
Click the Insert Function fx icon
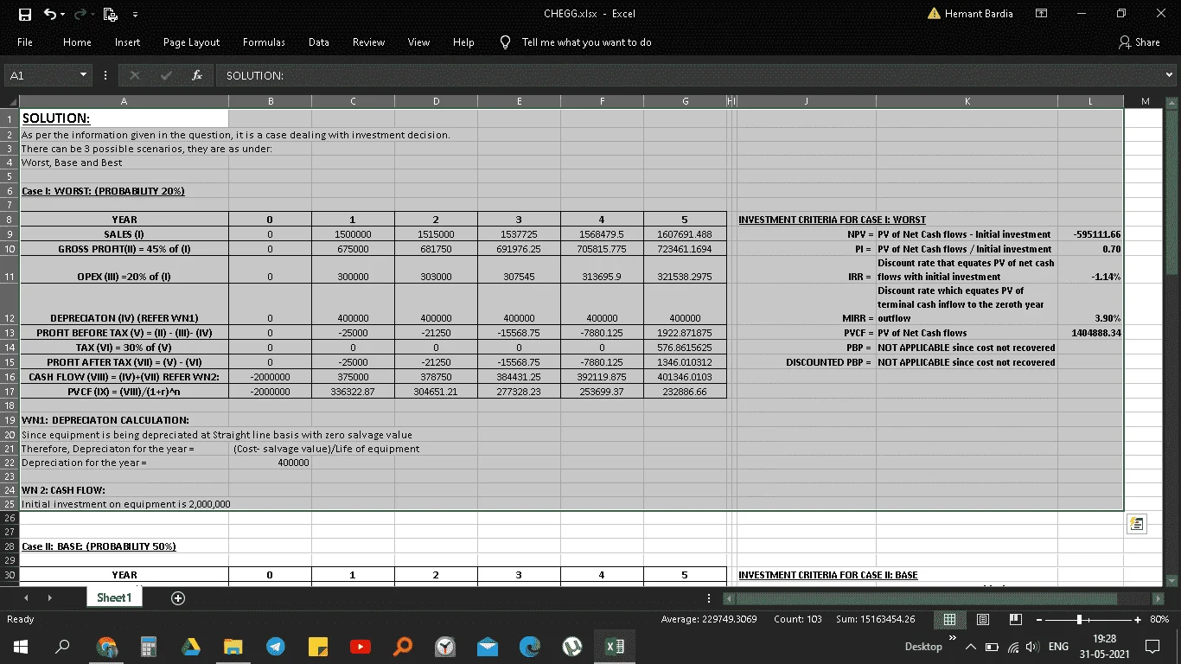197,75
